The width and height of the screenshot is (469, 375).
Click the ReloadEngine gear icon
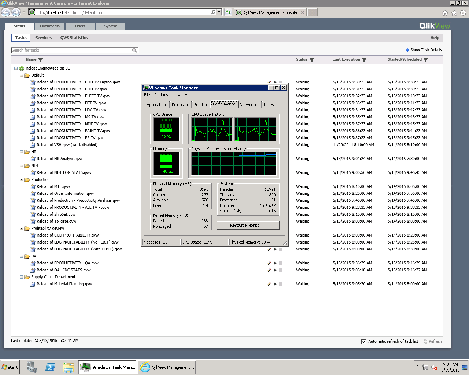click(x=22, y=68)
